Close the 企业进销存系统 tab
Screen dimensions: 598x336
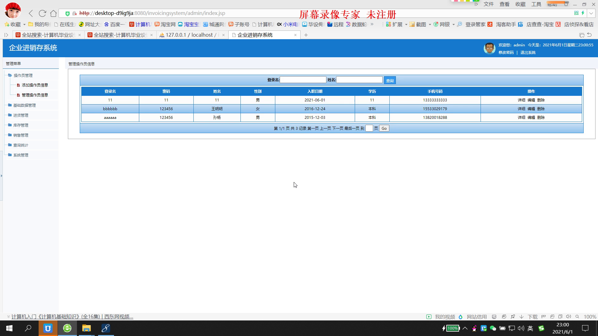[x=295, y=35]
